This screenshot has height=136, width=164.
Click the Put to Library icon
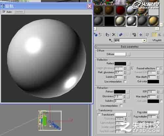pos(134,35)
